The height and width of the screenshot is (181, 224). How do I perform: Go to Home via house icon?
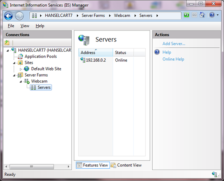pos(202,15)
